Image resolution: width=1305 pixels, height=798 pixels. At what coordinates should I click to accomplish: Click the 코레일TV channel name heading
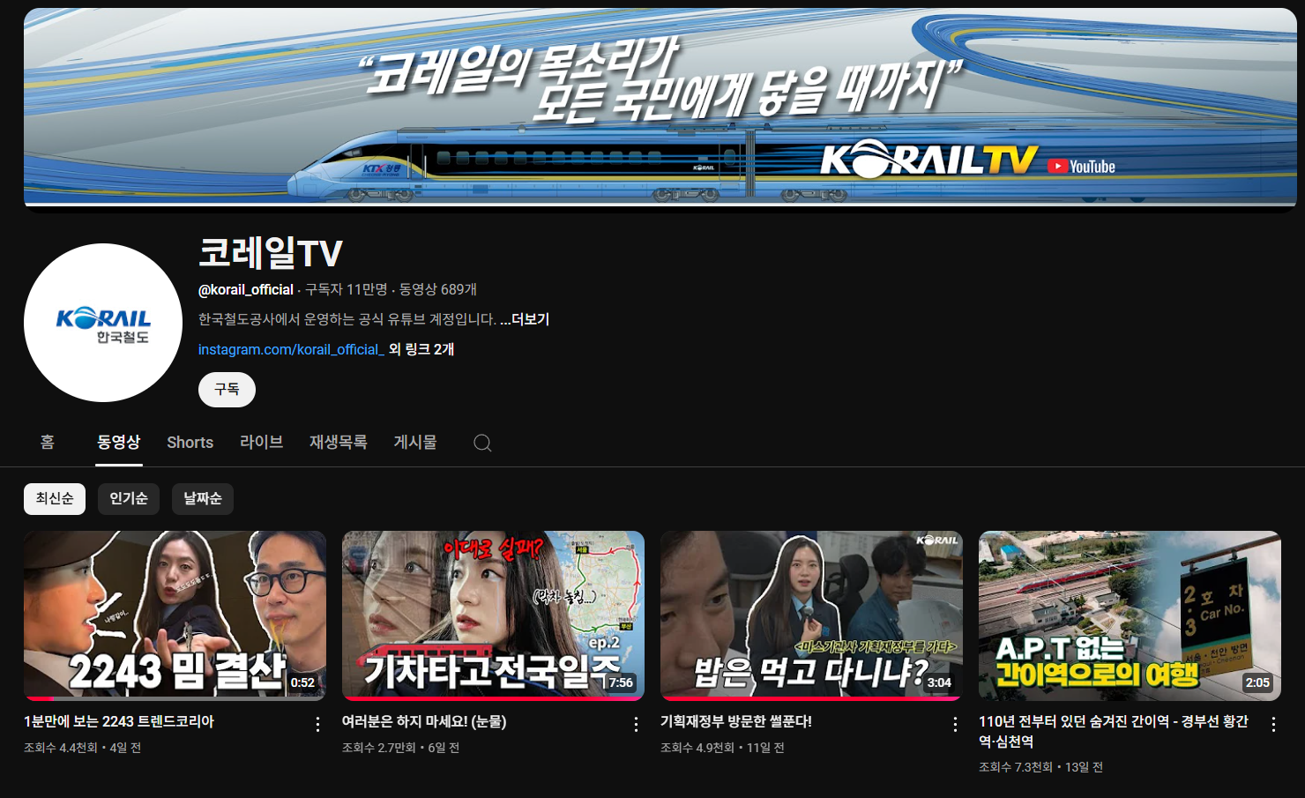pyautogui.click(x=270, y=253)
